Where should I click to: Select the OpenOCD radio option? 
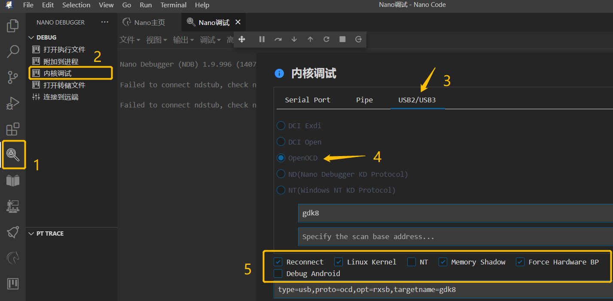coord(281,158)
